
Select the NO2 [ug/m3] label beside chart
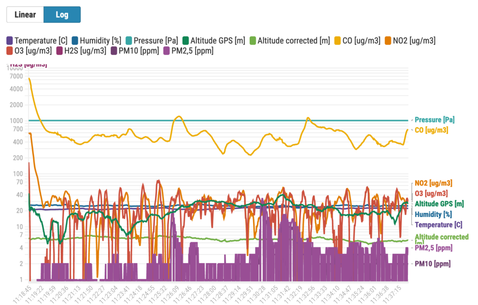pos(433,183)
